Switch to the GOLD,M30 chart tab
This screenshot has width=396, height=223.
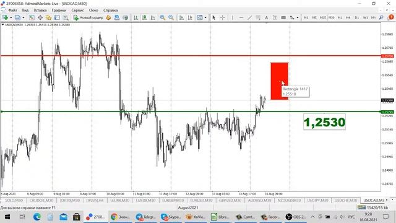pyautogui.click(x=14, y=200)
